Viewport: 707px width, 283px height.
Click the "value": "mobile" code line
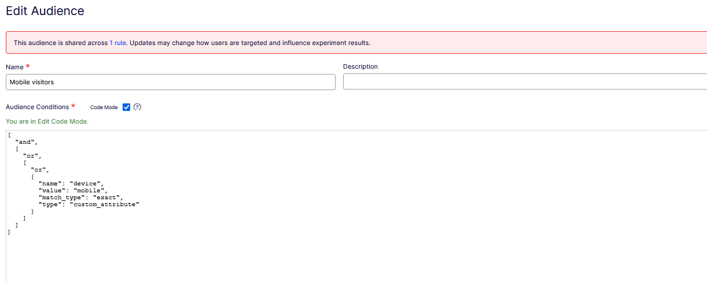click(x=73, y=191)
